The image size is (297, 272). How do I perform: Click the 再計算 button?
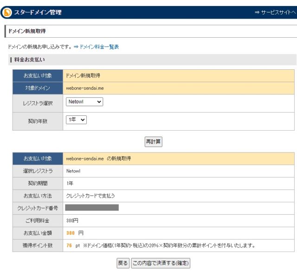(x=154, y=142)
